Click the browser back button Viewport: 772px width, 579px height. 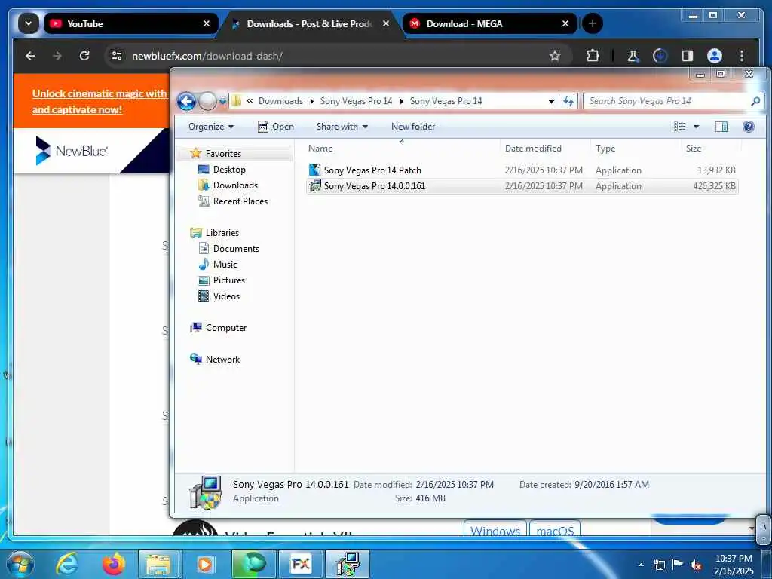30,56
